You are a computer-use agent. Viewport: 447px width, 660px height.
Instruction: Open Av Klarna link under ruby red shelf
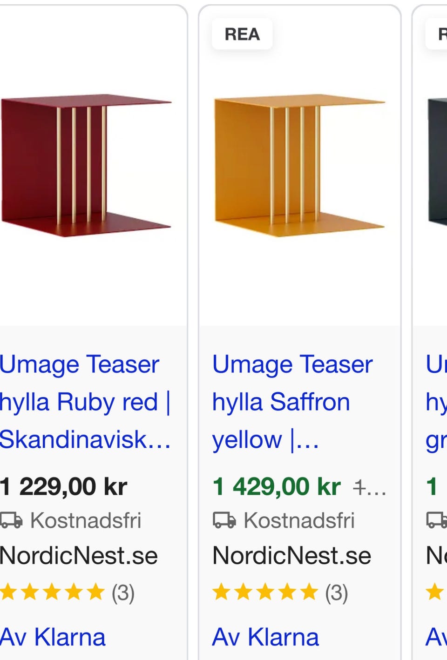(x=53, y=637)
